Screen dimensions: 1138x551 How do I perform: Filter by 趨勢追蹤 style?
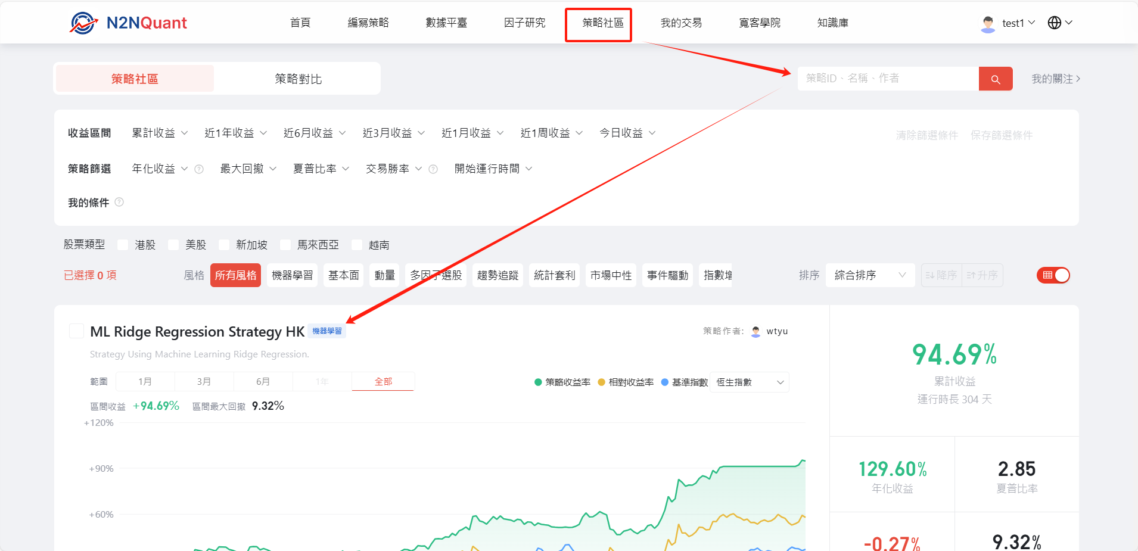[x=498, y=275]
